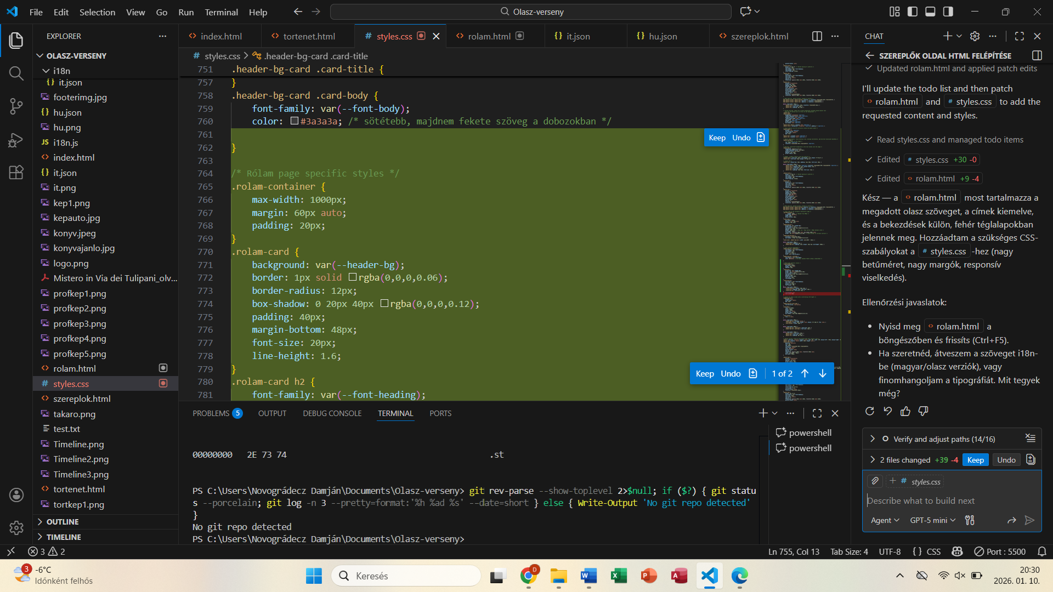Toggle the primary side bar layout
This screenshot has height=592, width=1053.
913,12
